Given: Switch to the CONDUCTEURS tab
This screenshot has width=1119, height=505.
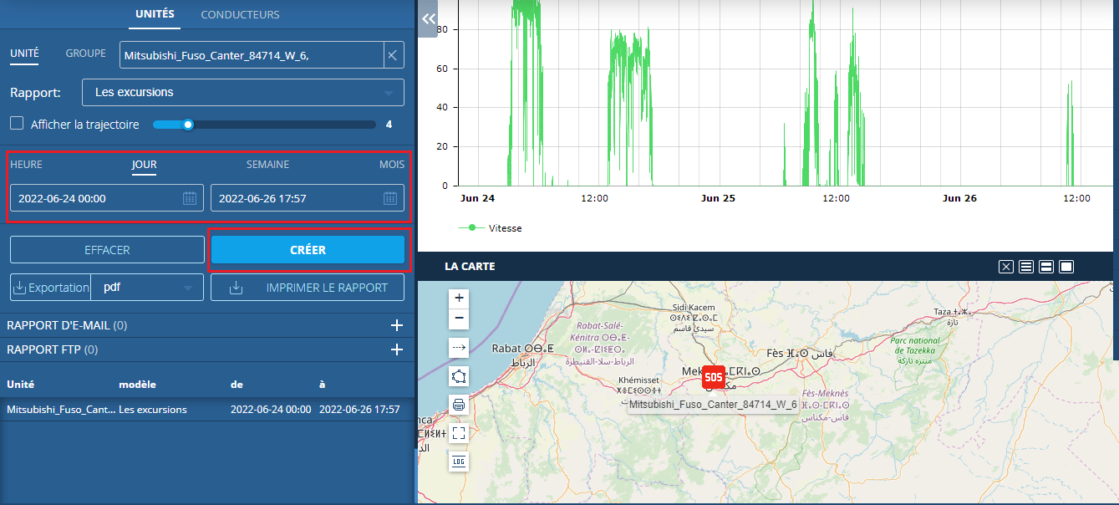Looking at the screenshot, I should pos(240,14).
